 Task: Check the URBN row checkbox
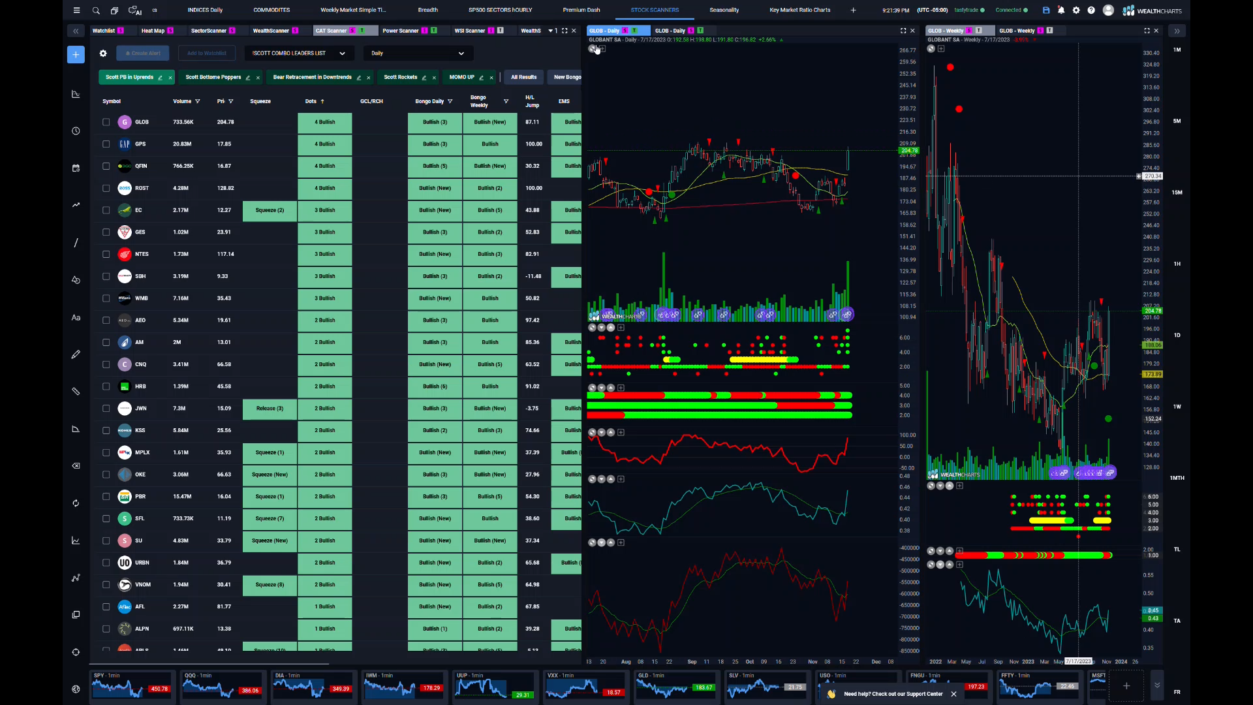pos(106,563)
